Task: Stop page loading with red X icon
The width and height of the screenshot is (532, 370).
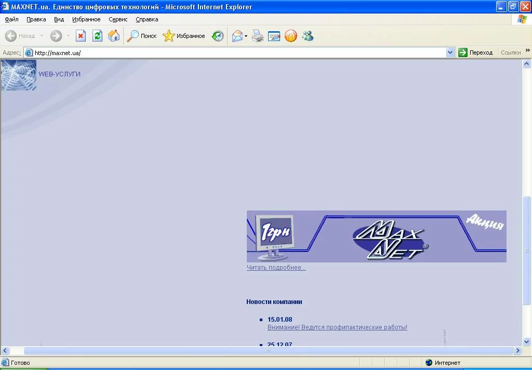Action: pyautogui.click(x=81, y=36)
